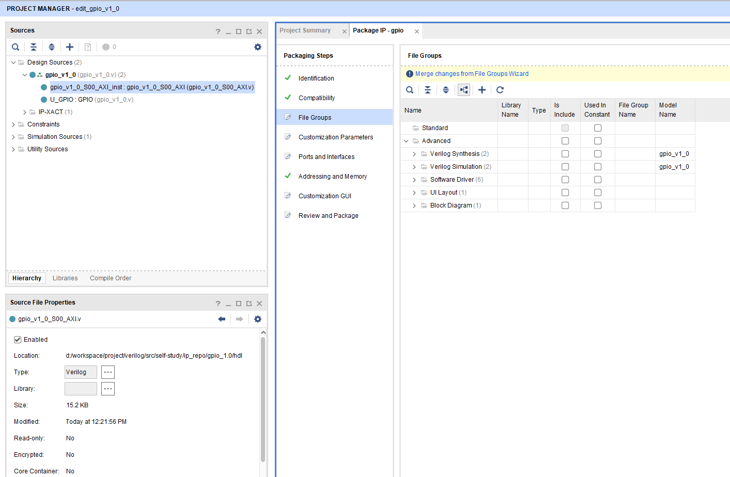Add a file group with plus icon
Viewport: 730px width, 477px height.
pos(482,90)
